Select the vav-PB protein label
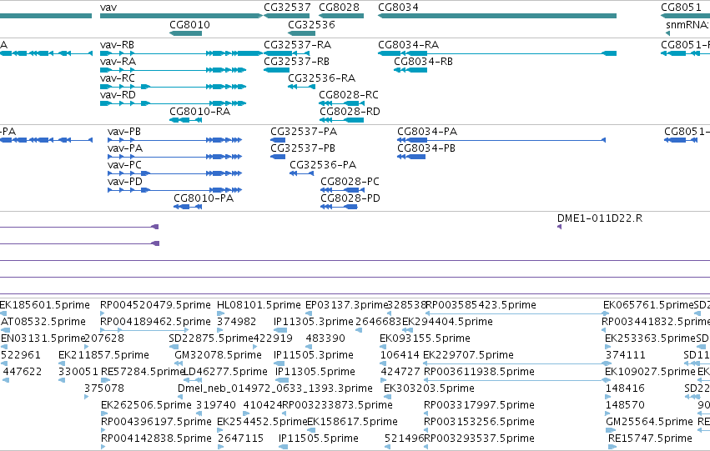The image size is (710, 451). pos(124,132)
